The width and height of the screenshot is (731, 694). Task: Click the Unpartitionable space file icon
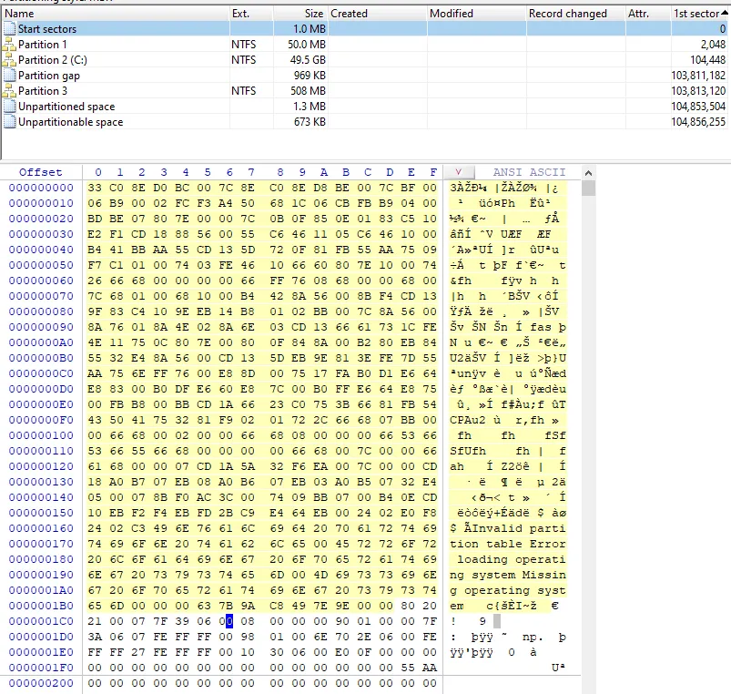(10, 122)
